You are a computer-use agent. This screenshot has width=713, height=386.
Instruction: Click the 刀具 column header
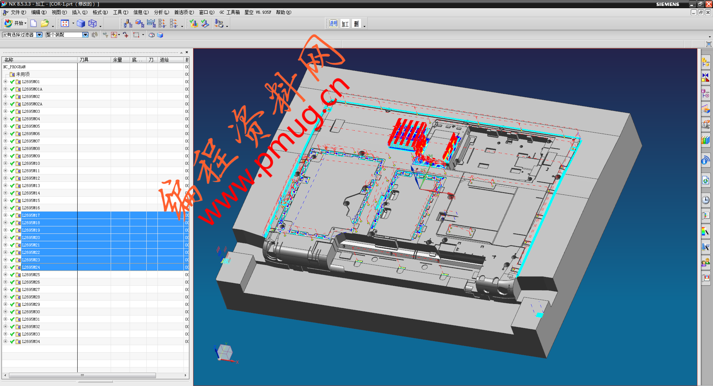(94, 60)
